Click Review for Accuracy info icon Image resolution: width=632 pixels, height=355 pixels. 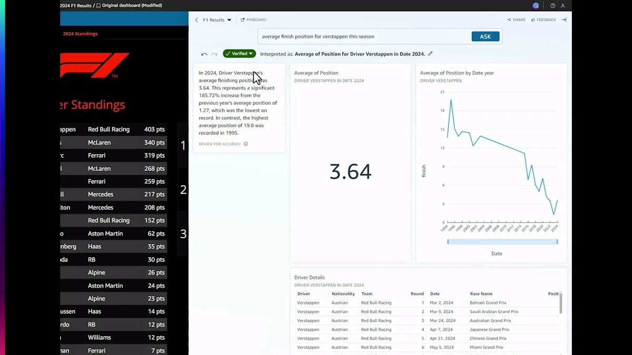tap(245, 144)
